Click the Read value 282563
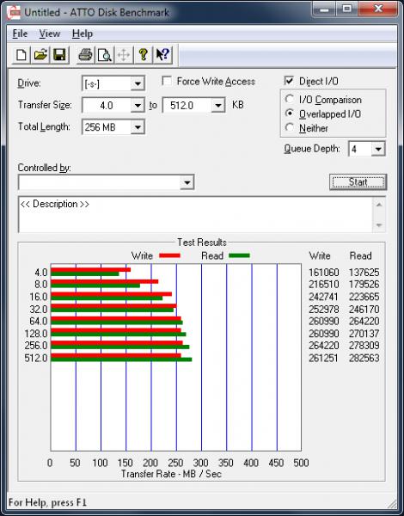 [x=364, y=358]
